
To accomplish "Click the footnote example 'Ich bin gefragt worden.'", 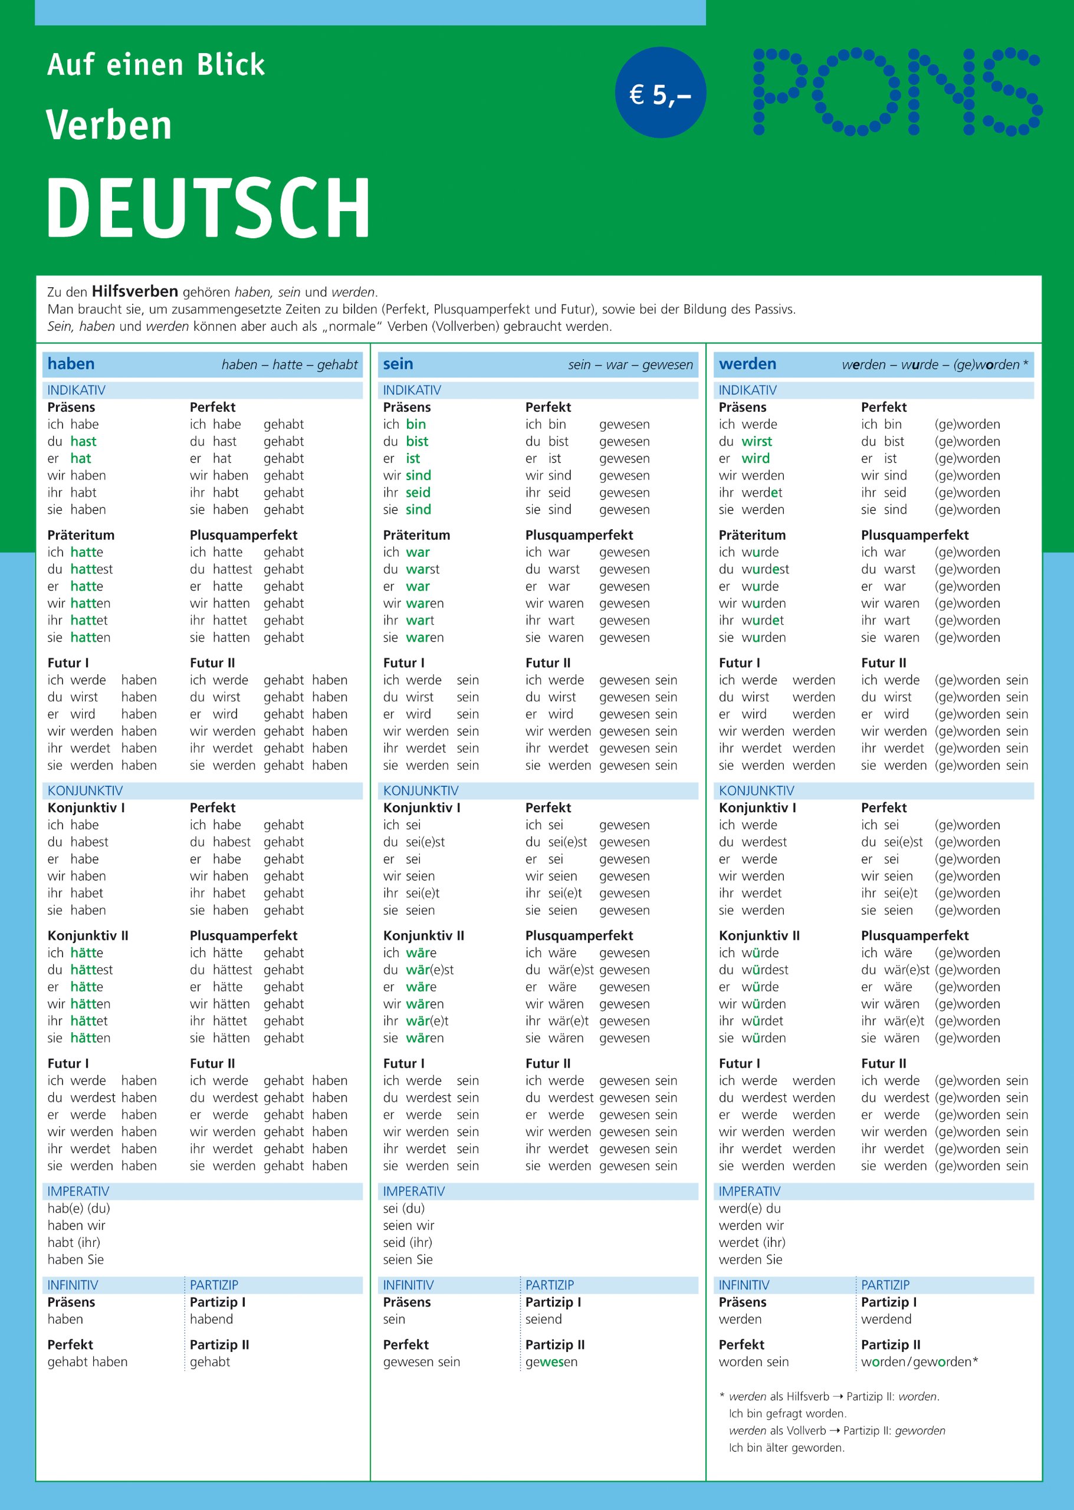I will pyautogui.click(x=787, y=1413).
